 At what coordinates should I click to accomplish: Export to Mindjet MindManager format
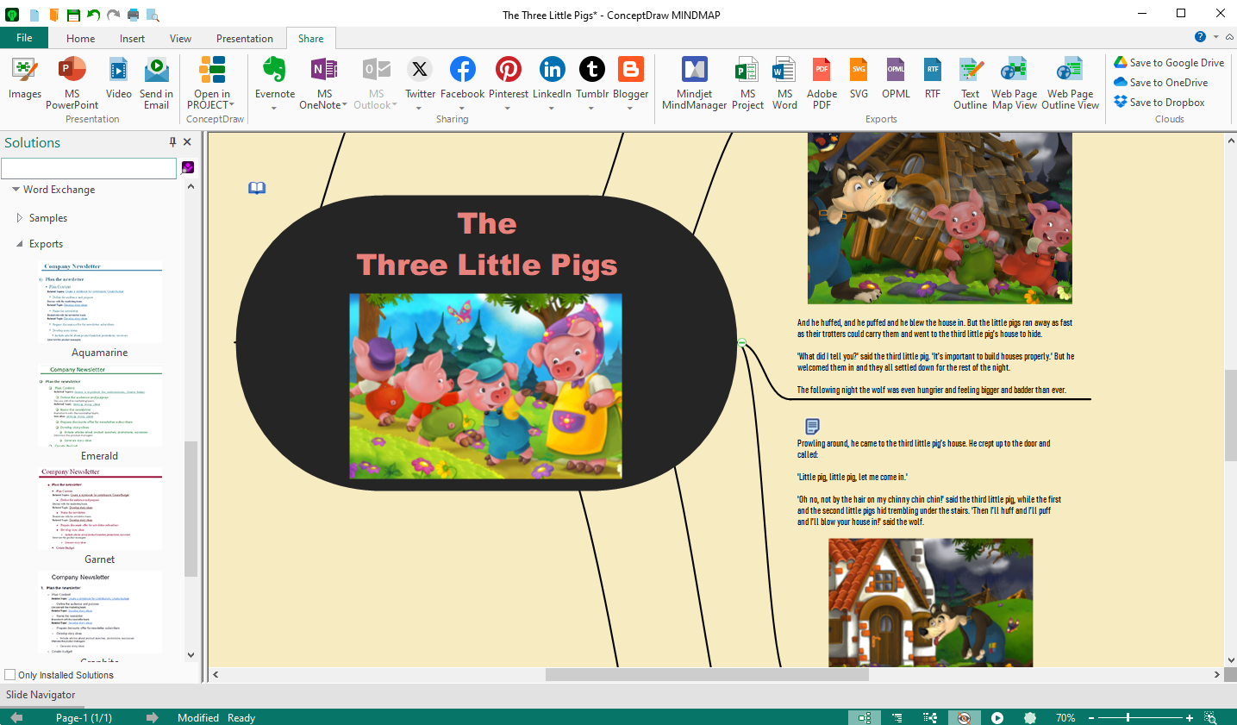[x=694, y=84]
